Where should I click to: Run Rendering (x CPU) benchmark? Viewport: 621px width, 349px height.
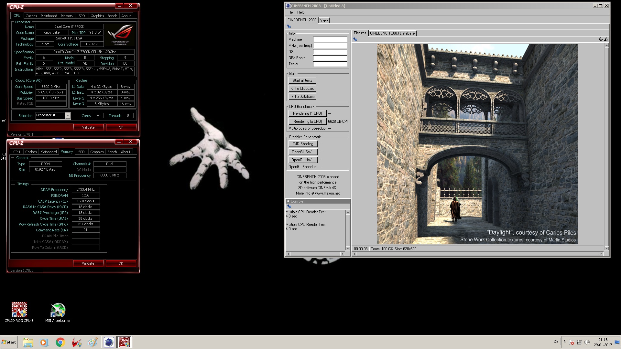pyautogui.click(x=307, y=122)
